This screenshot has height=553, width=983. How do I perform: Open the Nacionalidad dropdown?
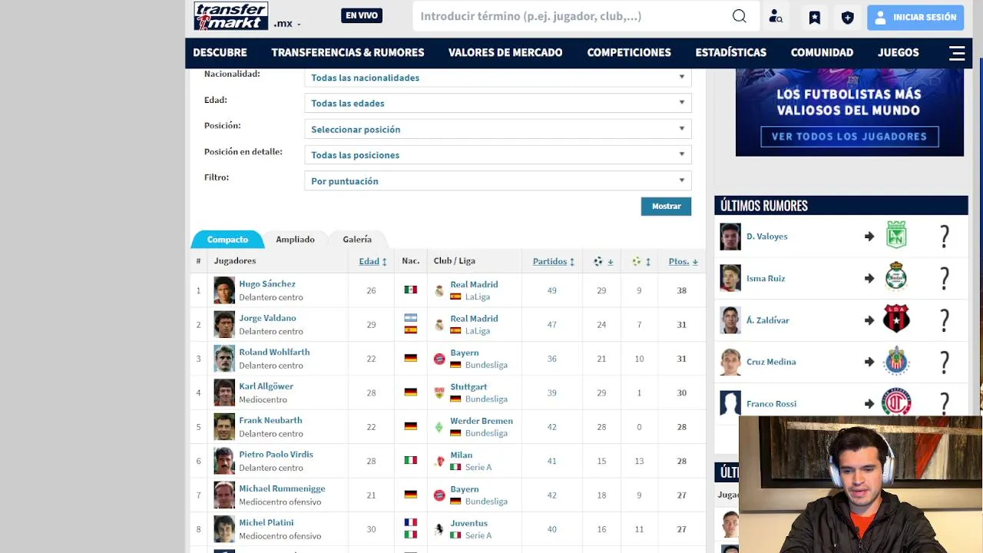coord(498,78)
